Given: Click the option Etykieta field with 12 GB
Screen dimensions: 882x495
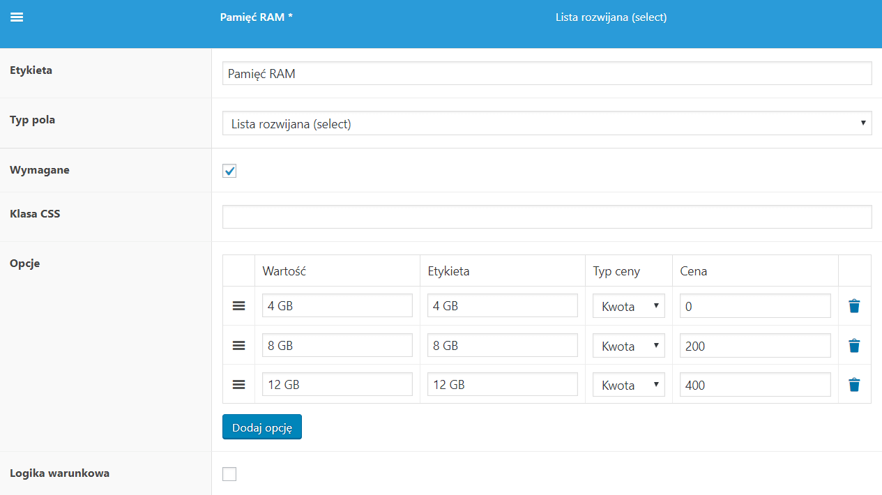Looking at the screenshot, I should pyautogui.click(x=503, y=384).
